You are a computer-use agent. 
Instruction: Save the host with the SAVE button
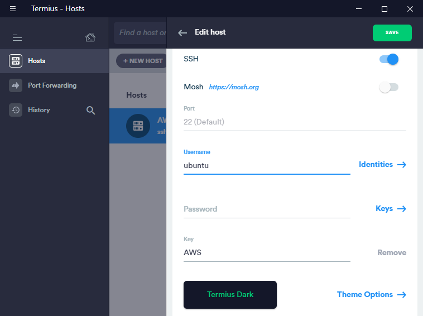[392, 32]
